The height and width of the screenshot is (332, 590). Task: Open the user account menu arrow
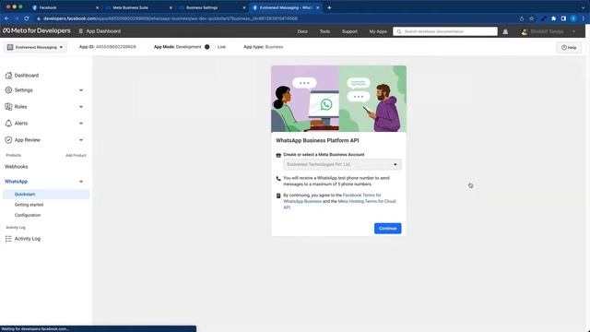tap(573, 31)
